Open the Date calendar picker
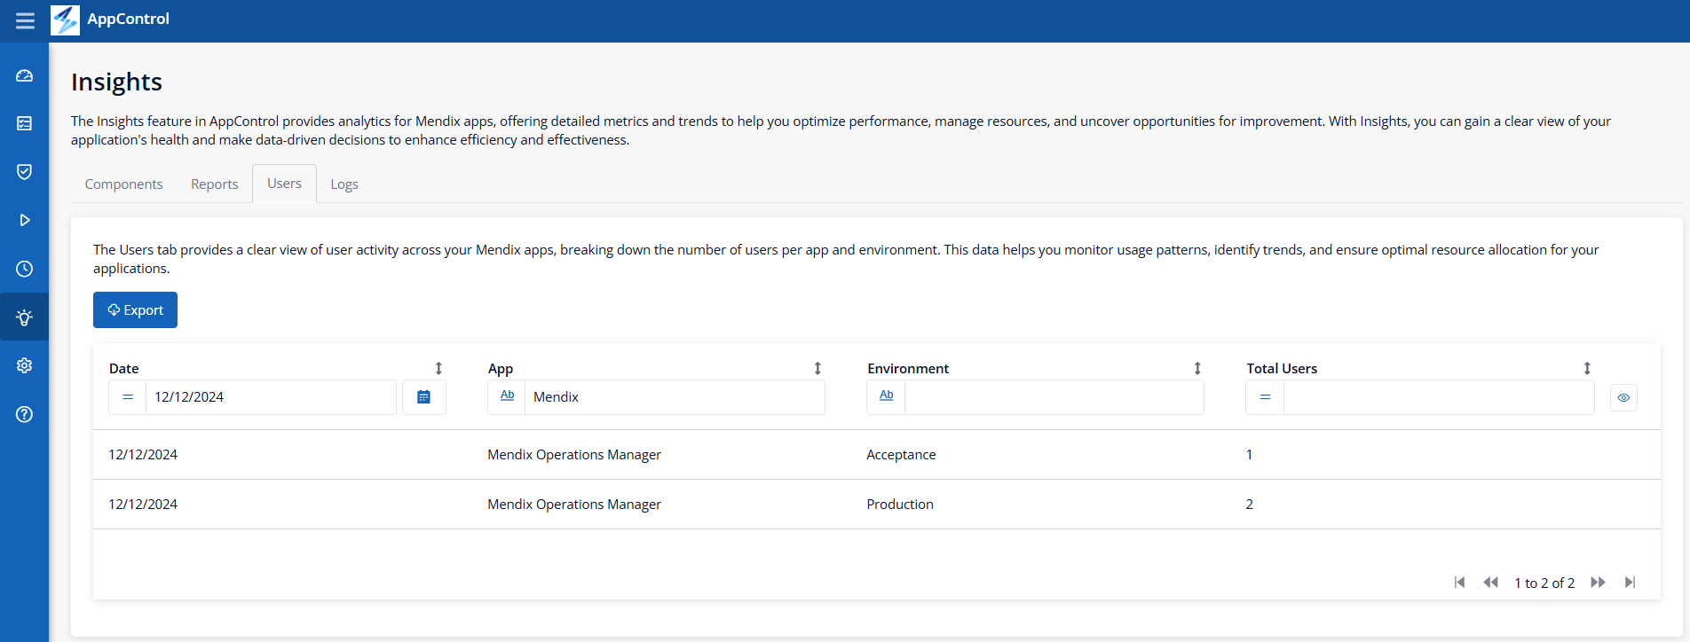The image size is (1690, 642). (424, 397)
